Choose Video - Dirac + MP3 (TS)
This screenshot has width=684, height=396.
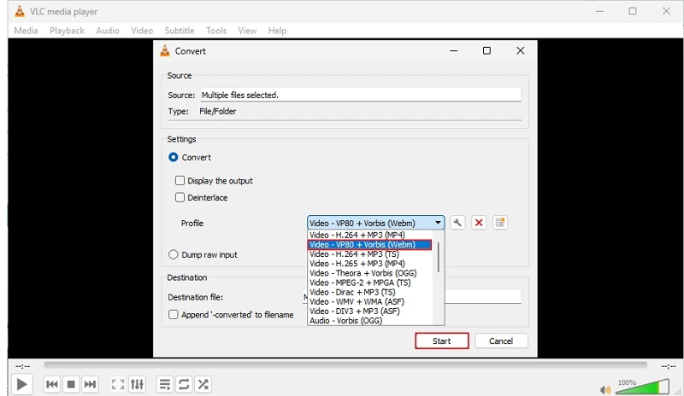click(370, 293)
